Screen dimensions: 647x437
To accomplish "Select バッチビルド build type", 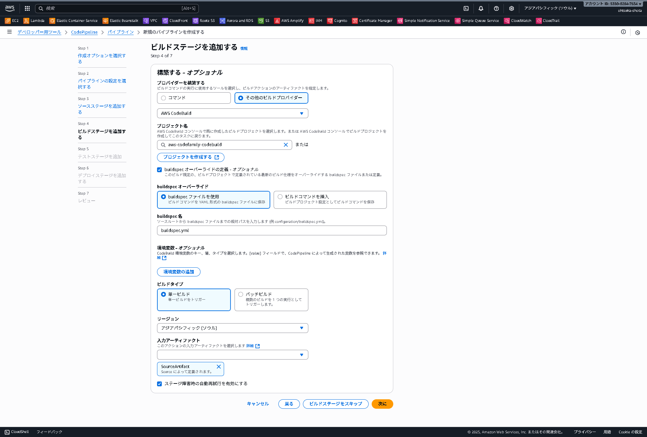I will tap(241, 294).
